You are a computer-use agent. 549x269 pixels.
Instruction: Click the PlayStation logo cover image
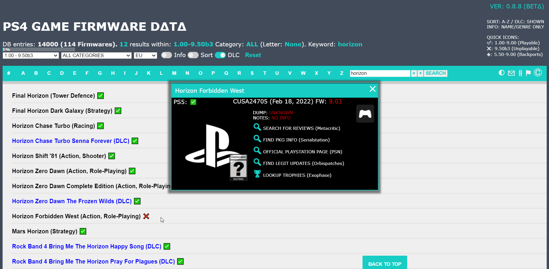tap(213, 146)
